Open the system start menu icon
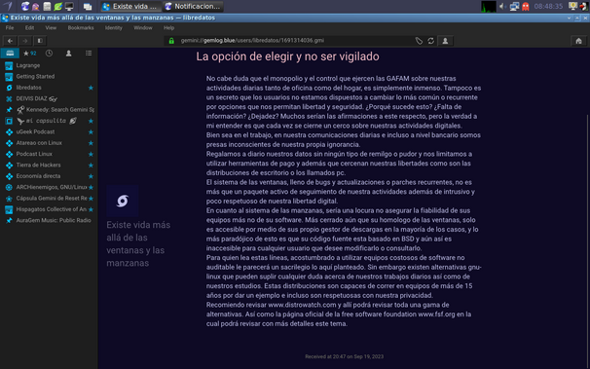 (x=8, y=6)
